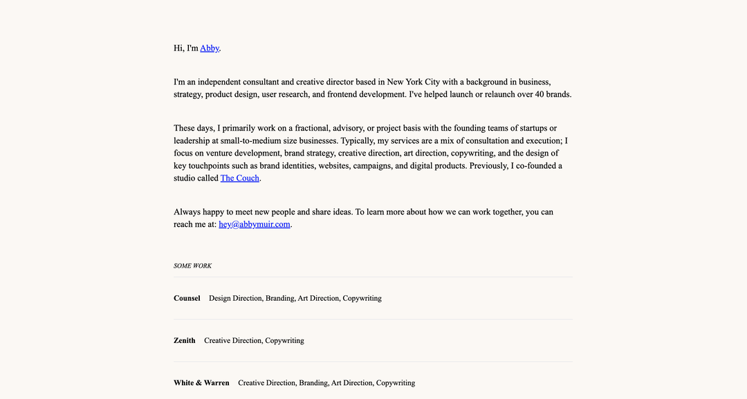Click the paragraph about independent consultant
The width and height of the screenshot is (747, 399).
(x=373, y=88)
